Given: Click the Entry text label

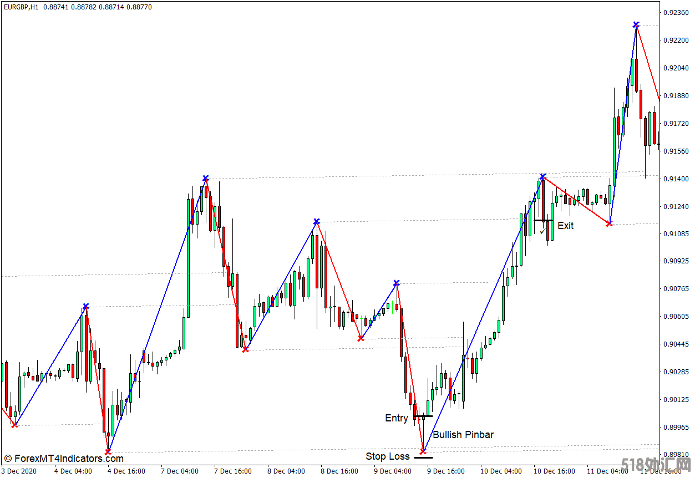Looking at the screenshot, I should 397,418.
